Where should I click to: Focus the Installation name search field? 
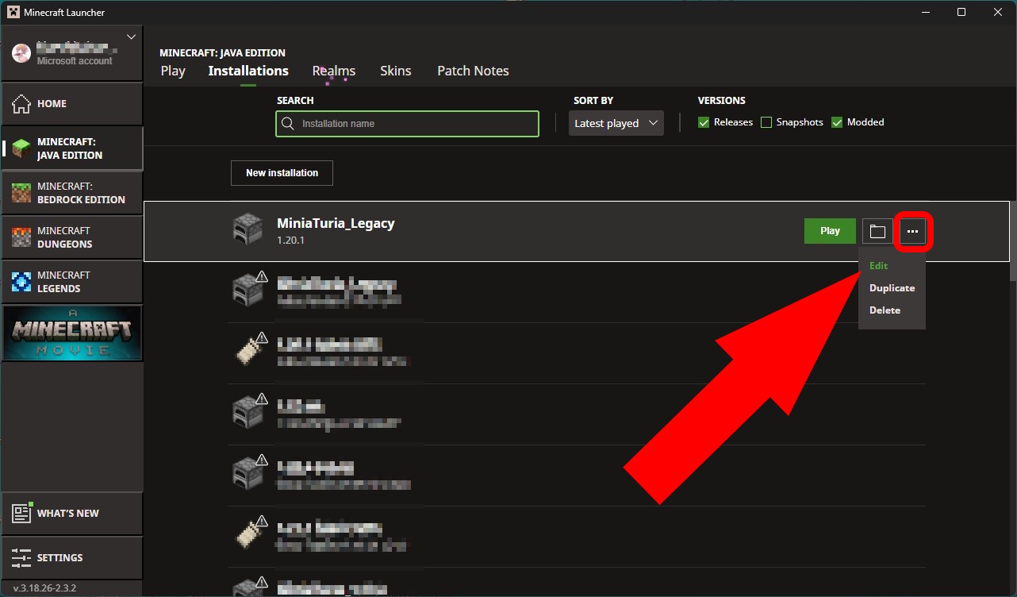[407, 124]
